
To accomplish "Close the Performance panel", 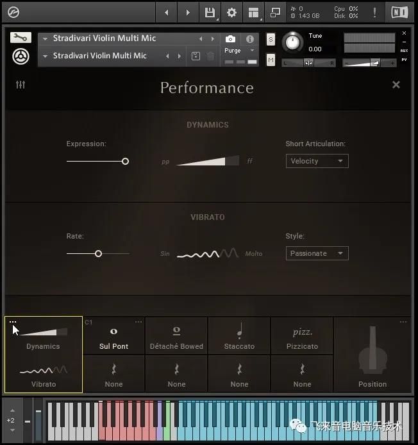I will 396,85.
